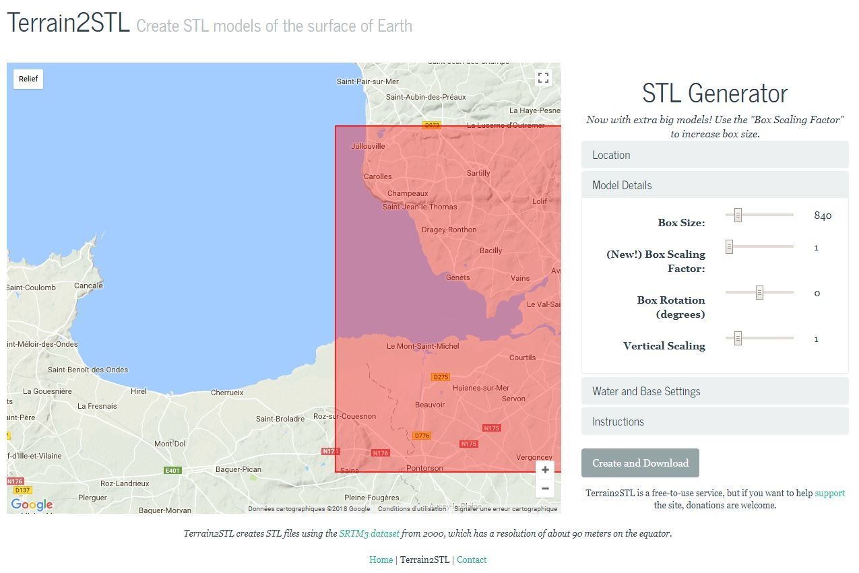The width and height of the screenshot is (859, 573).
Task: Click the Saint-Pair-sur-Mer label on the map
Action: pyautogui.click(x=368, y=81)
